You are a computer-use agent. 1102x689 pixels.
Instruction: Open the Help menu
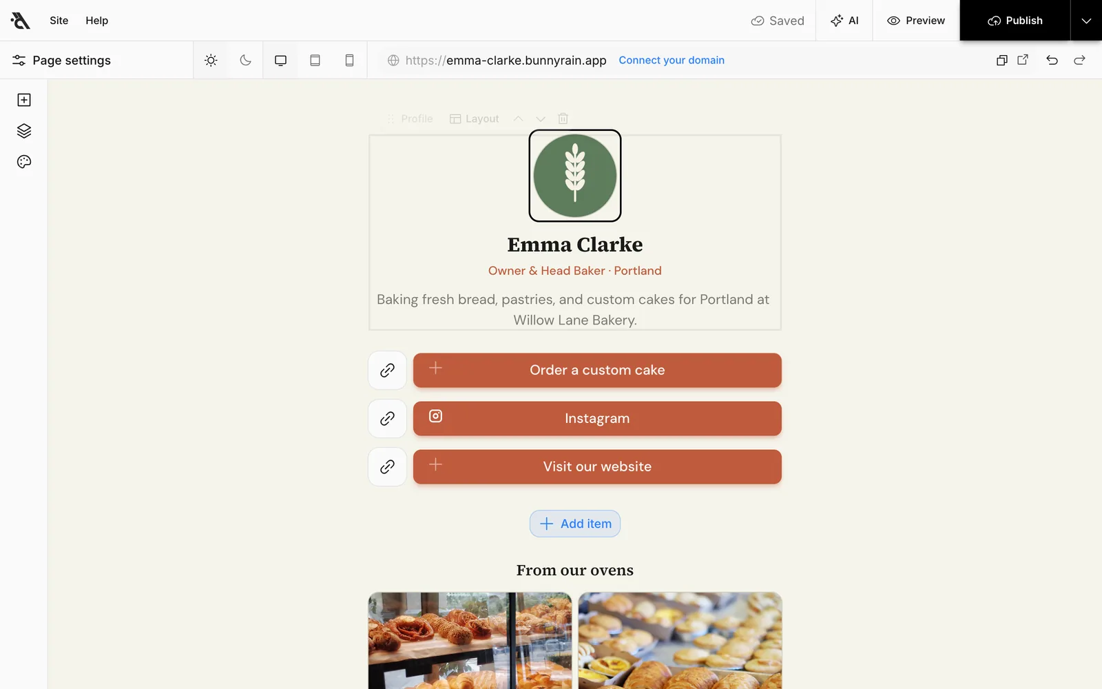click(x=97, y=21)
